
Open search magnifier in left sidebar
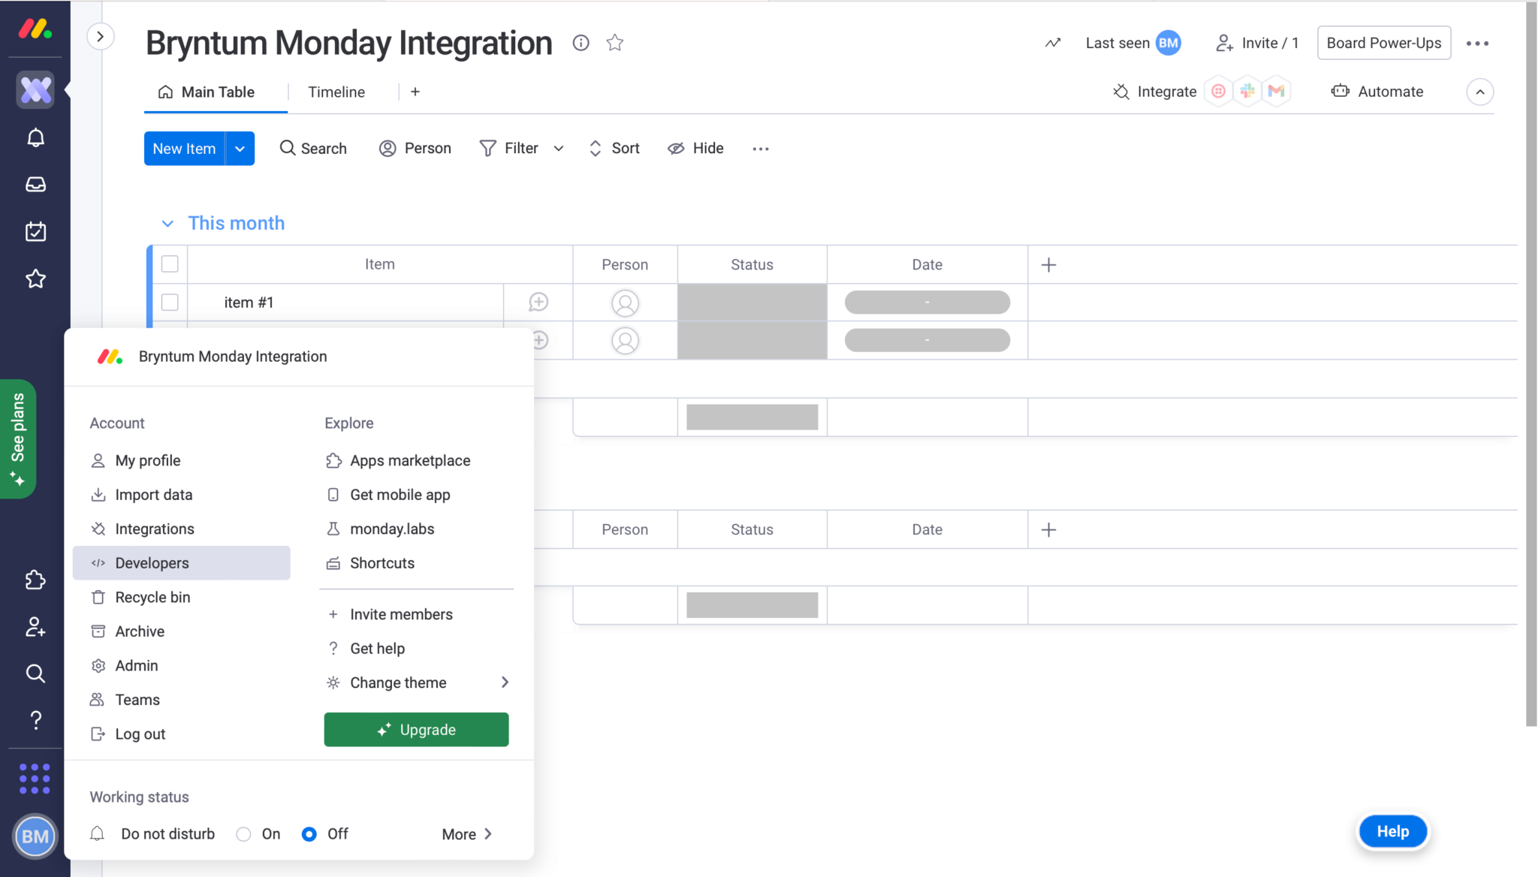pos(35,674)
